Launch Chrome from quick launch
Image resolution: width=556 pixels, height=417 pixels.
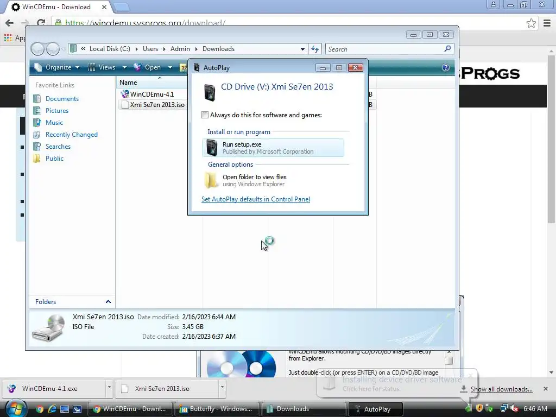point(40,409)
